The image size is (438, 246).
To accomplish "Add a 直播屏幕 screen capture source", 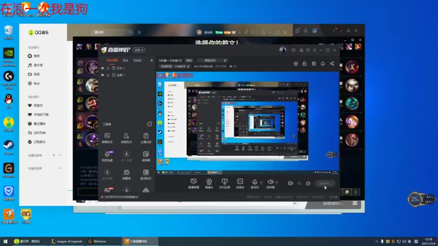I will coord(193,184).
